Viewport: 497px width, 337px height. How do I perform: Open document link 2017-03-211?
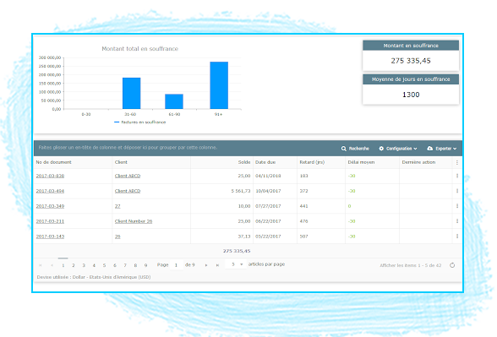tap(50, 221)
